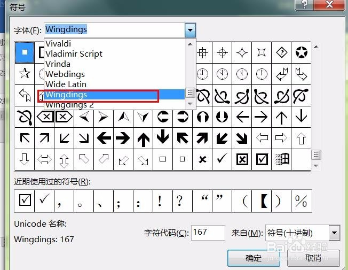Select the highlighted blue square symbol cell
Viewport: 348px width, 270px height.
pyautogui.click(x=25, y=53)
